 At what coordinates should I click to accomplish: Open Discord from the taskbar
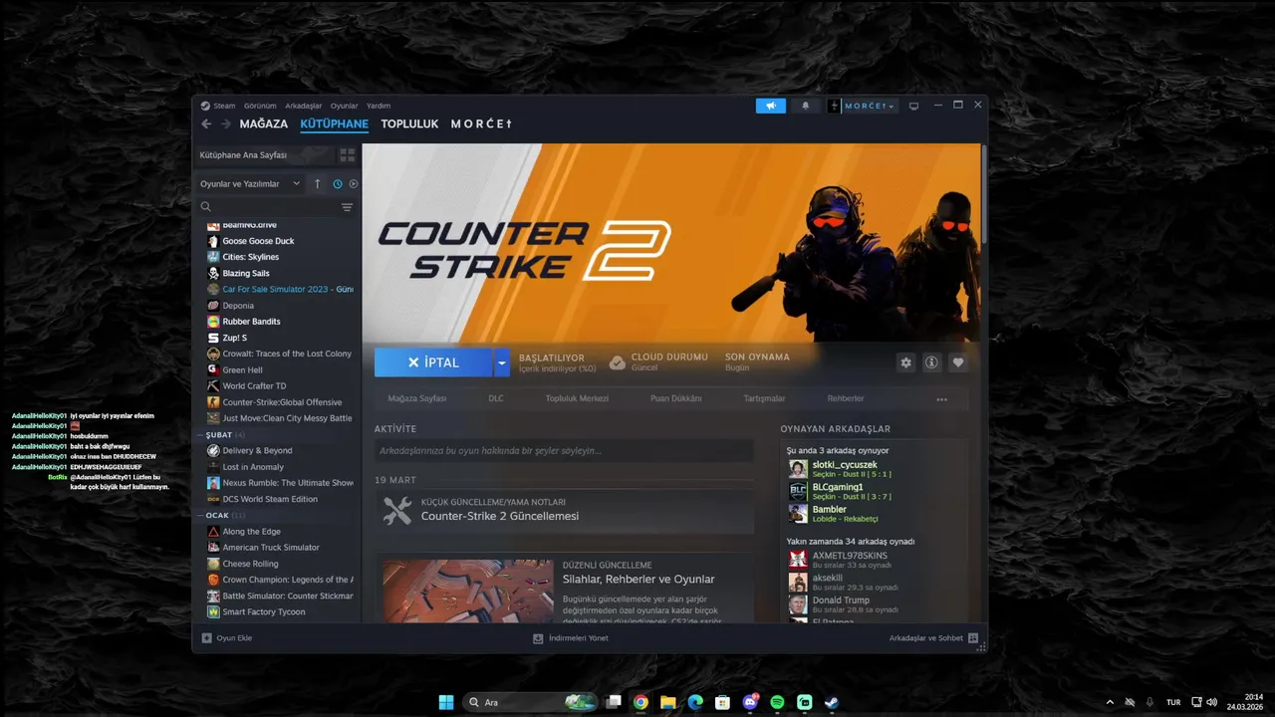click(x=750, y=702)
